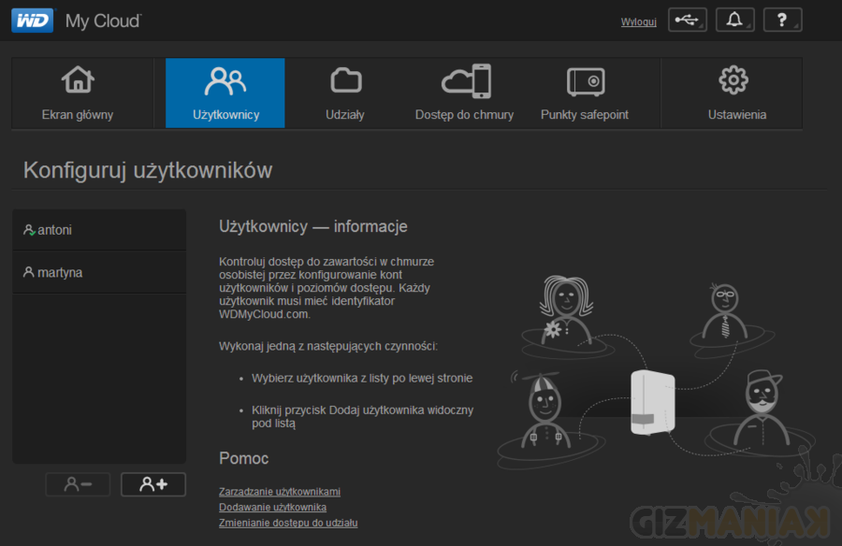Open the USB devices icon
The width and height of the screenshot is (842, 546).
pyautogui.click(x=687, y=21)
